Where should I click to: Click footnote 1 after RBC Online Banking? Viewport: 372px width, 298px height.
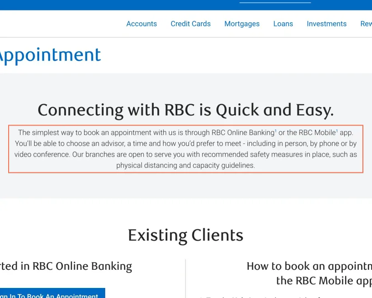pyautogui.click(x=276, y=131)
